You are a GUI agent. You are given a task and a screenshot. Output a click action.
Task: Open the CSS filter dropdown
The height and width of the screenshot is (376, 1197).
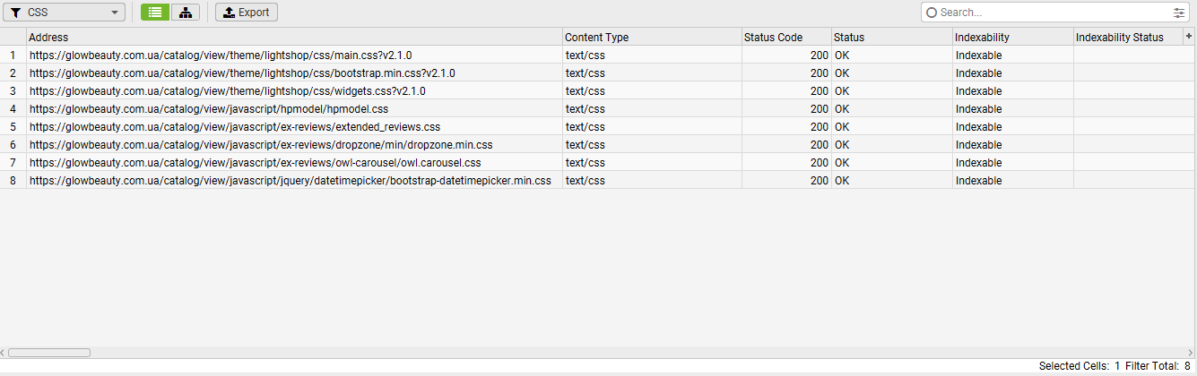(x=64, y=13)
